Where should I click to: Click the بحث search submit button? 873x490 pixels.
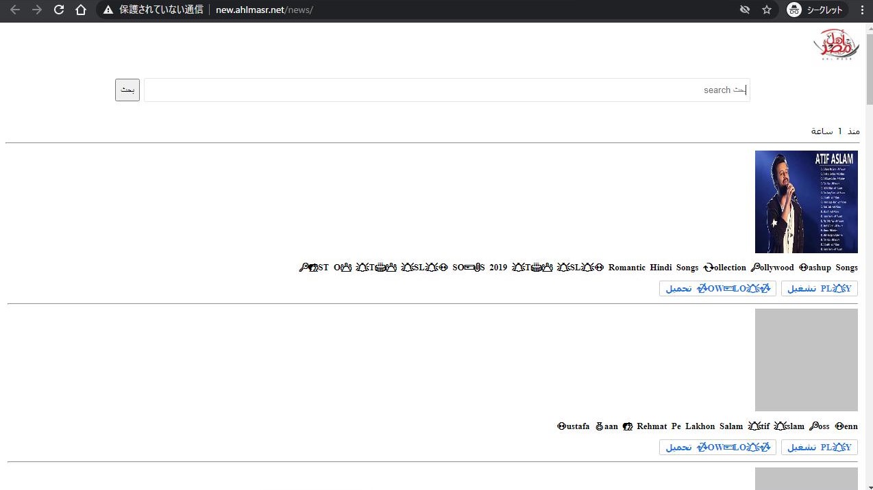pos(127,90)
